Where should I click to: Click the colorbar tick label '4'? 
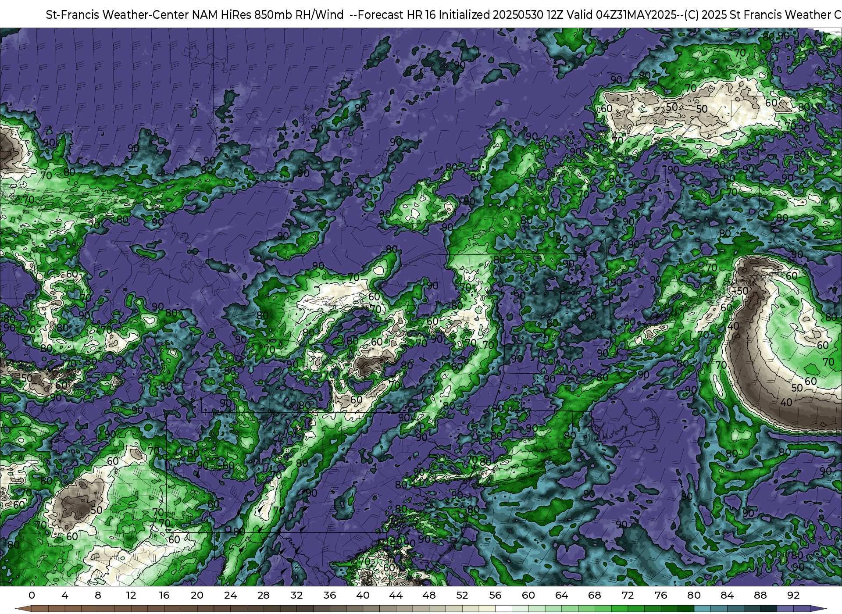tap(65, 595)
